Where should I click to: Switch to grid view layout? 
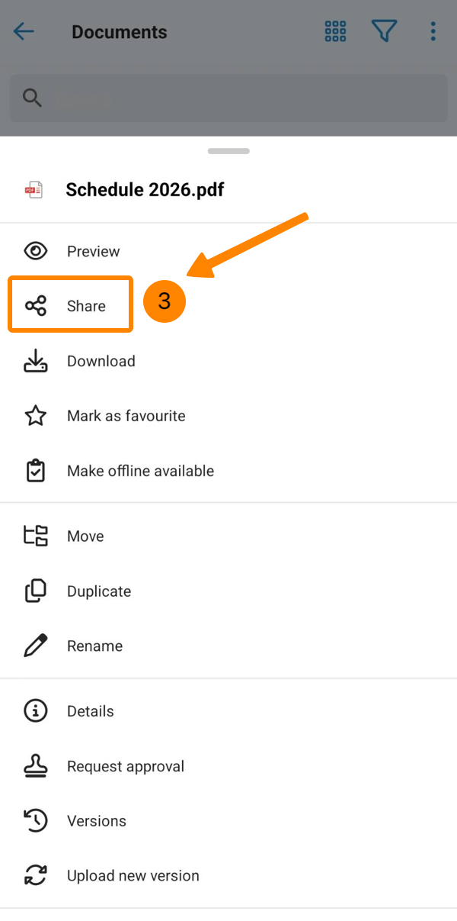(336, 31)
